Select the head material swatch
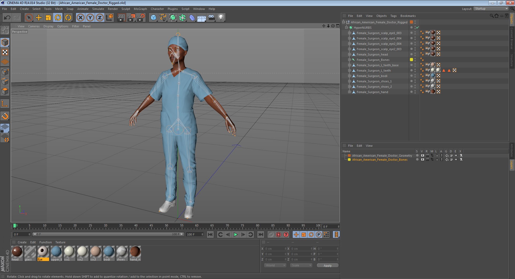515x279 pixels. (x=17, y=254)
